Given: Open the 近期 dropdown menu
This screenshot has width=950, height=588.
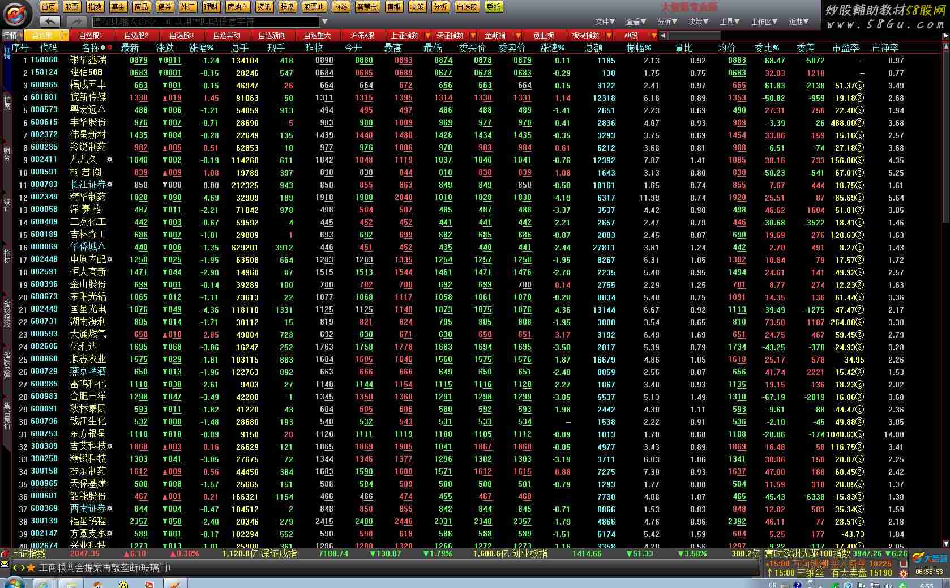Looking at the screenshot, I should 799,22.
